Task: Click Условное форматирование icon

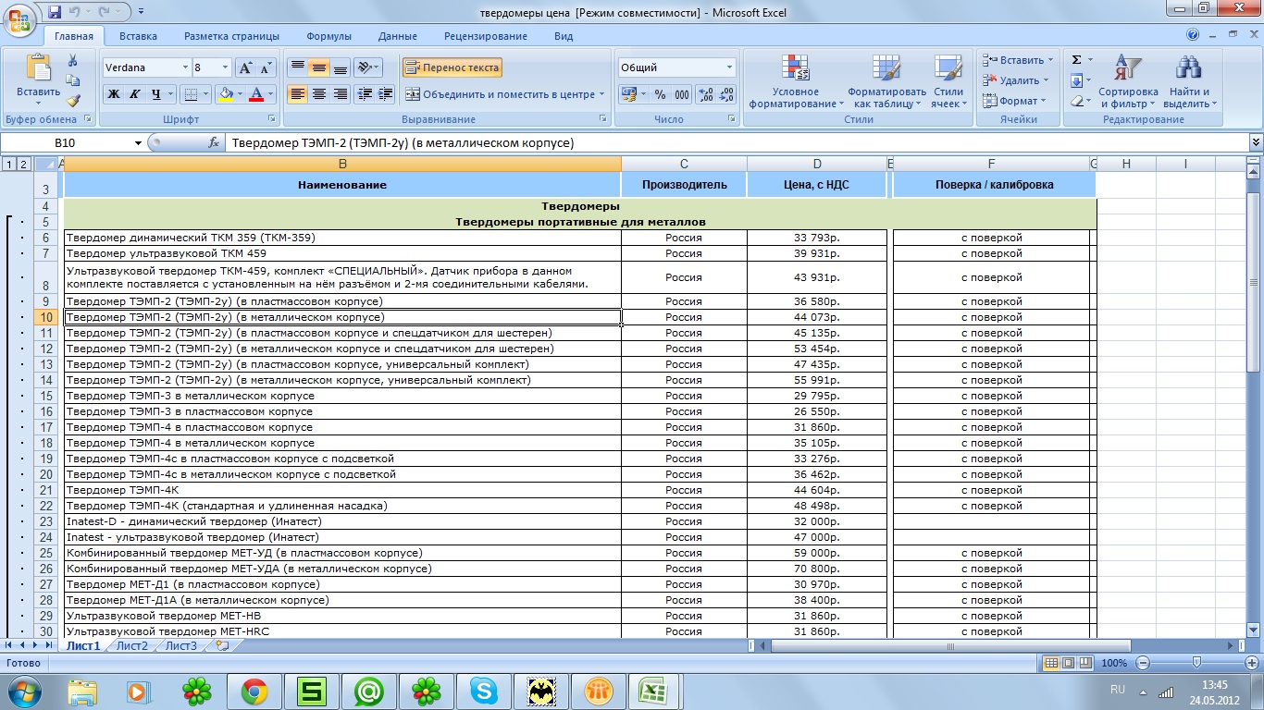Action: tap(795, 81)
